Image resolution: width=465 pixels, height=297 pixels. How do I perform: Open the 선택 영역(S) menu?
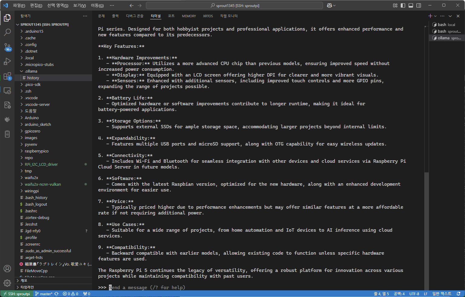point(58,5)
